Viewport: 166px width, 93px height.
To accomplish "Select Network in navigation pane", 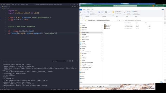I will coord(83,79).
